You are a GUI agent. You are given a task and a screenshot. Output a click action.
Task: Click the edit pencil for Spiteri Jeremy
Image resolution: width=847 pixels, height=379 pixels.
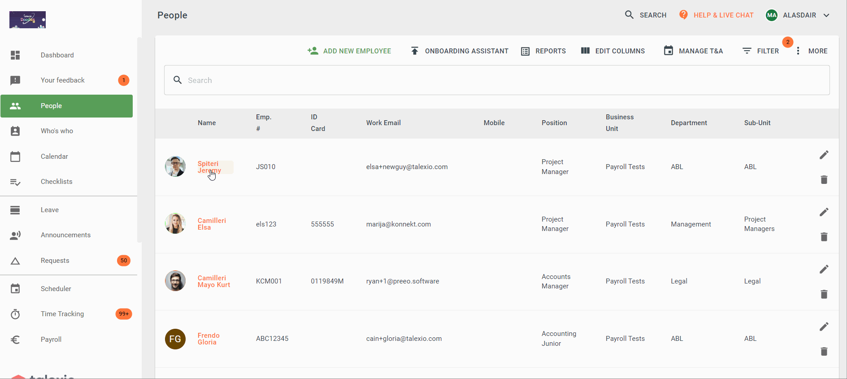[x=824, y=155]
